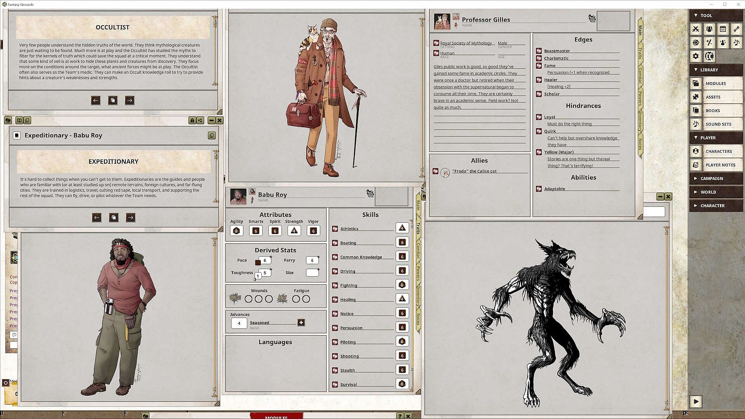Open the music notes sound tool

[x=736, y=43]
